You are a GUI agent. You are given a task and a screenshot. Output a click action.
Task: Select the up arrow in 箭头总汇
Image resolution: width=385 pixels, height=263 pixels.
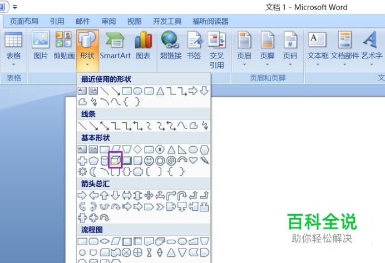(x=105, y=195)
